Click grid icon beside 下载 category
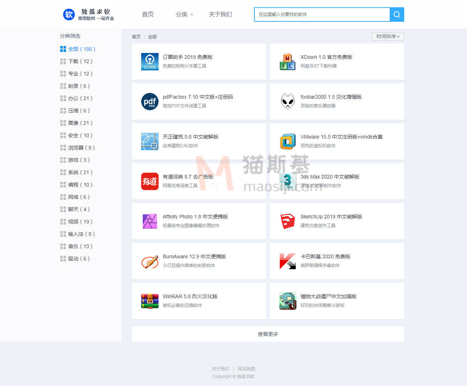This screenshot has width=467, height=386. click(x=63, y=61)
